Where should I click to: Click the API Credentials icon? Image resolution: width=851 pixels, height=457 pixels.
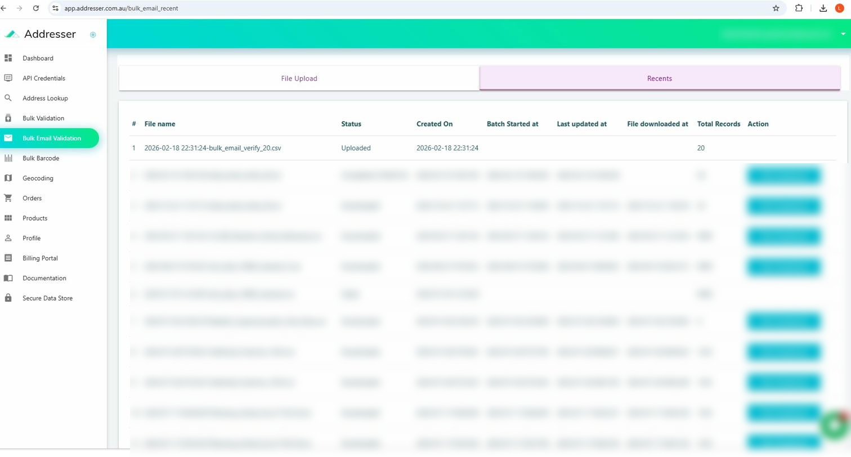[8, 78]
